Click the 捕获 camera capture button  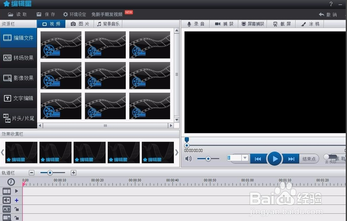(x=224, y=24)
